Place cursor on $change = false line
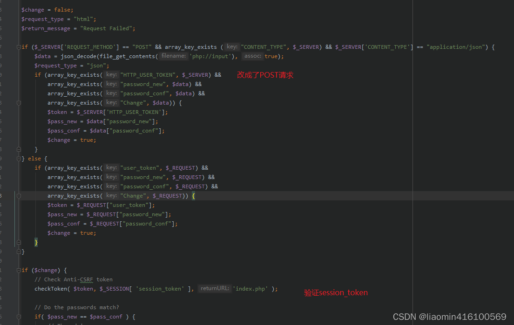 [x=47, y=10]
